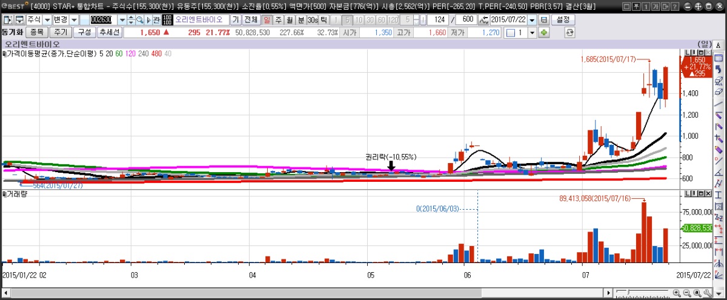727x300 pixels.
Task: Select the 종목 tab
Action: pos(36,32)
